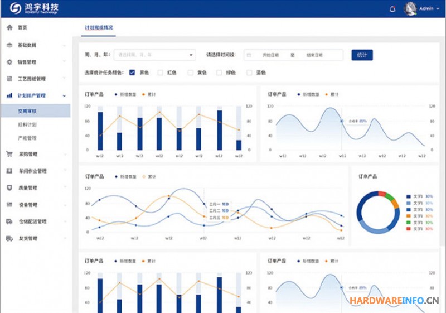Click the 工序三 100 tooltip row
The width and height of the screenshot is (446, 313).
(x=219, y=218)
